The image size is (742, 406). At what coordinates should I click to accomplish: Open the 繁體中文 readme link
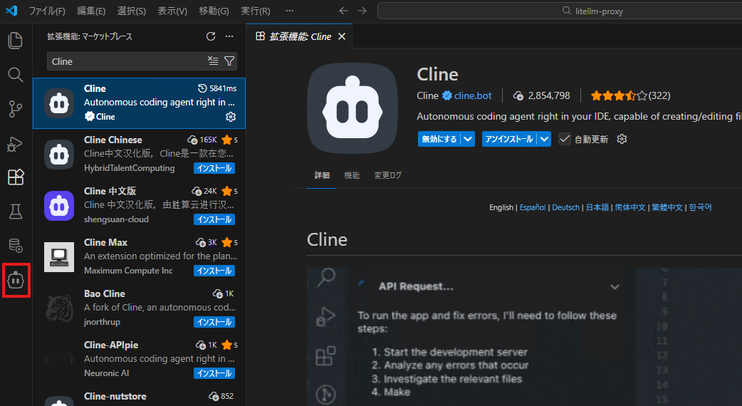click(667, 207)
